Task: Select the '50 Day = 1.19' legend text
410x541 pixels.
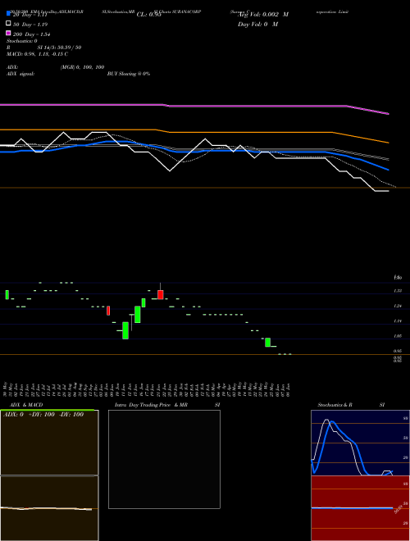Action: pos(30,25)
